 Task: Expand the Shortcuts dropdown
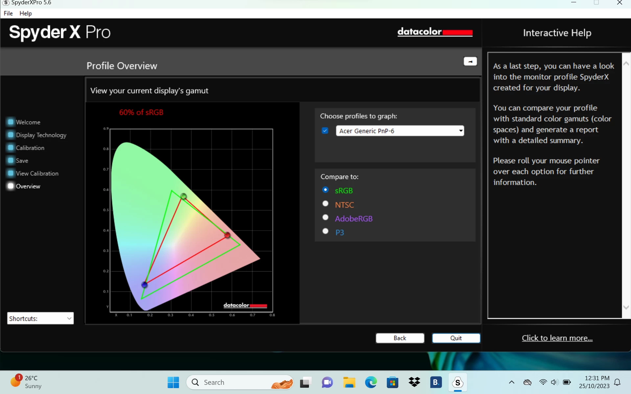(69, 318)
